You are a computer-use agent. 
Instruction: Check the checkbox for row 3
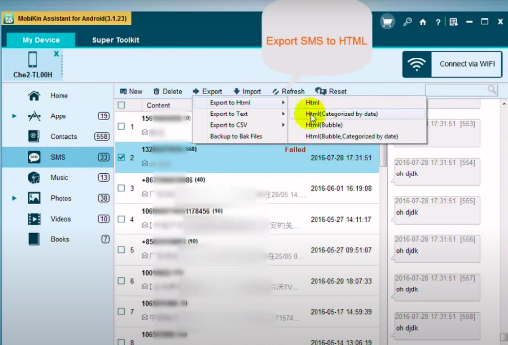click(x=121, y=188)
